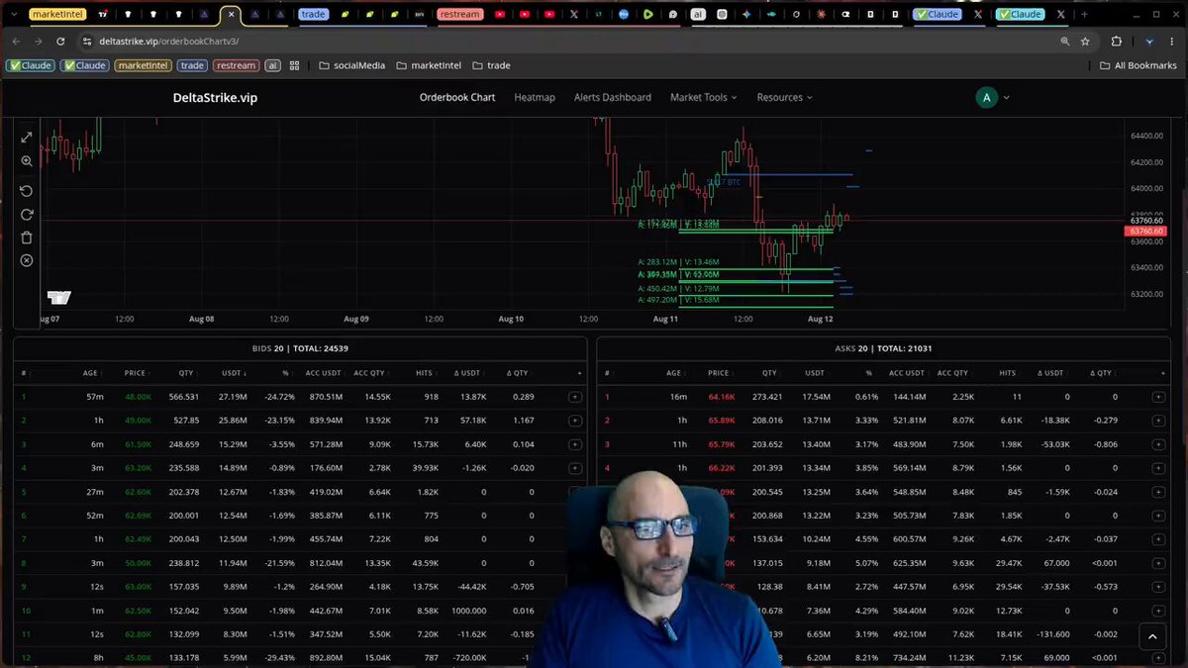Click the site information icon beside the URL

pyautogui.click(x=87, y=42)
